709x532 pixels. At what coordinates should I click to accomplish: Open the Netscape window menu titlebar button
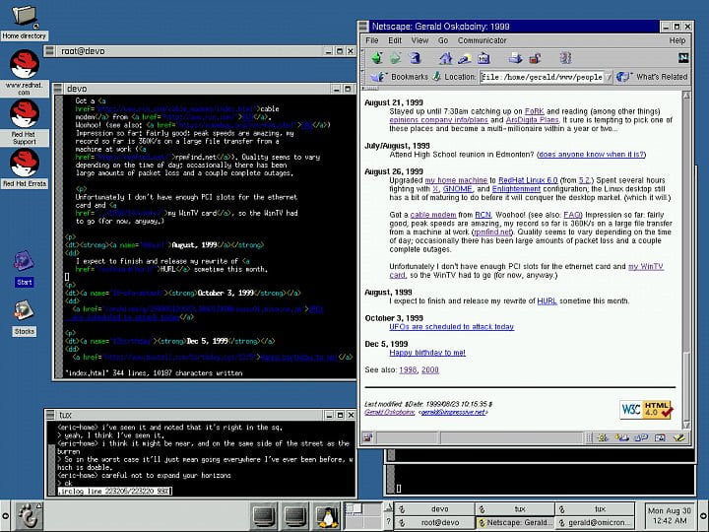(363, 27)
